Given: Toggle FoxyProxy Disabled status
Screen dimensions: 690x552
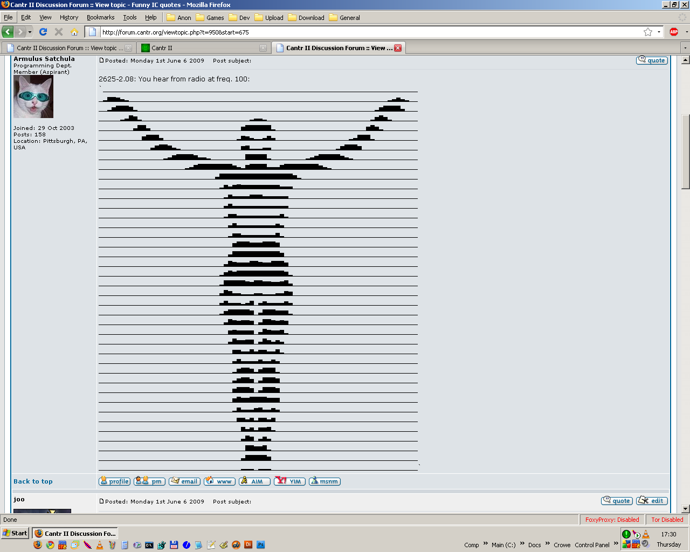Looking at the screenshot, I should pos(612,520).
